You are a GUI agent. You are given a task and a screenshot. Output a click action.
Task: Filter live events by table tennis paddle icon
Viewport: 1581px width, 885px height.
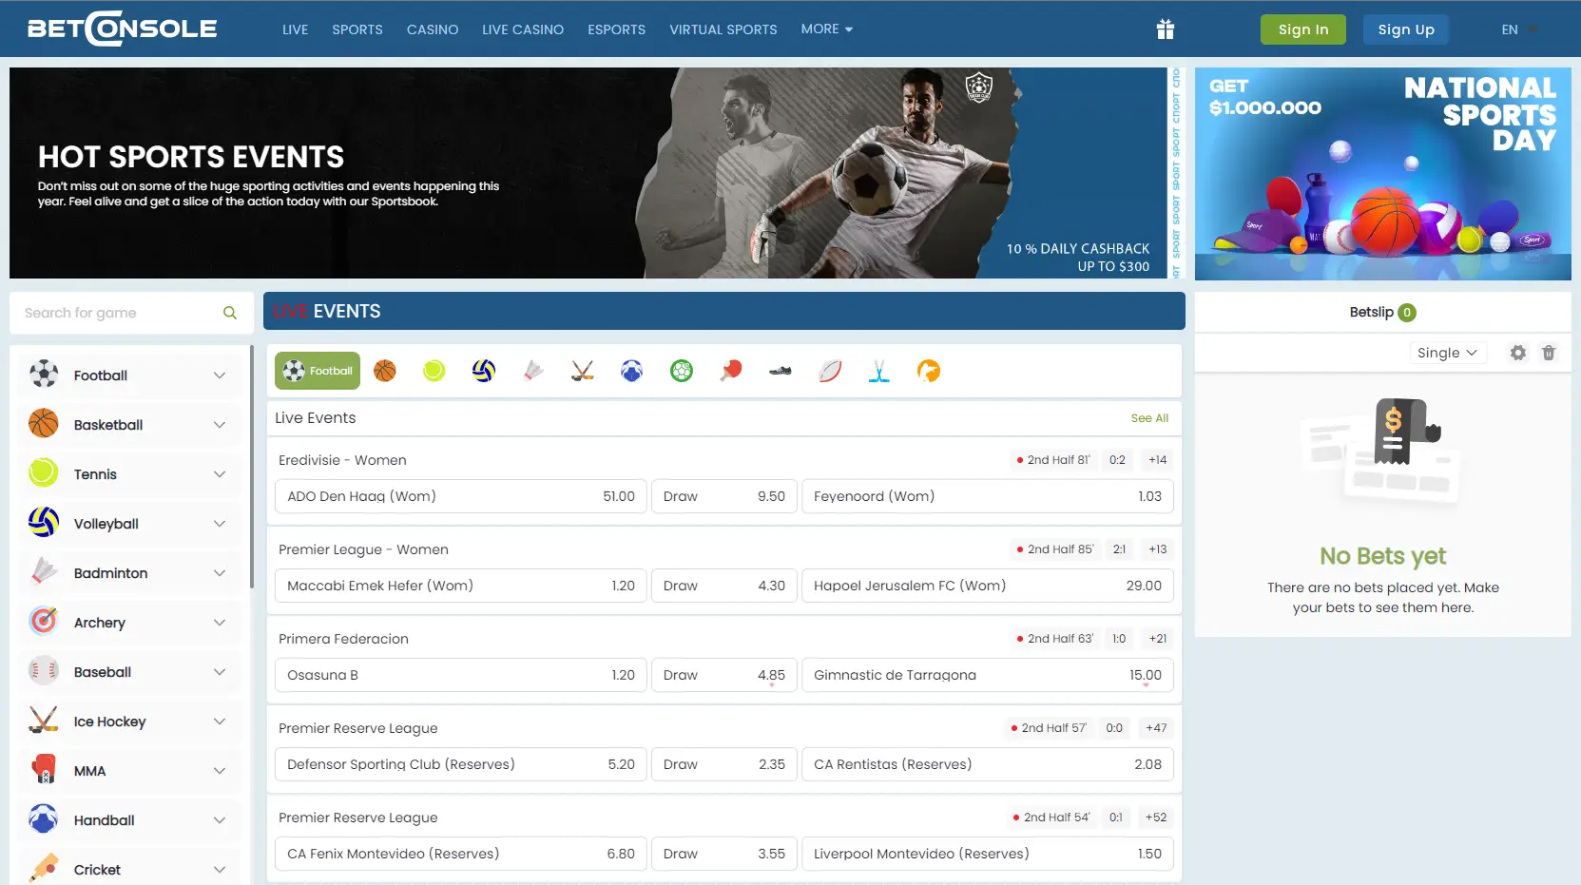[731, 371]
